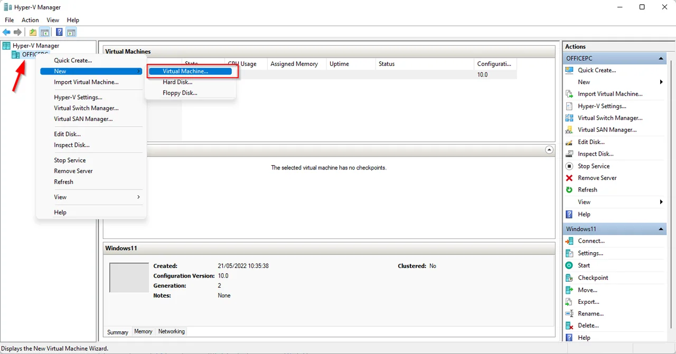Choose Hard Disk... from the New submenu
Image resolution: width=676 pixels, height=354 pixels.
coord(190,82)
